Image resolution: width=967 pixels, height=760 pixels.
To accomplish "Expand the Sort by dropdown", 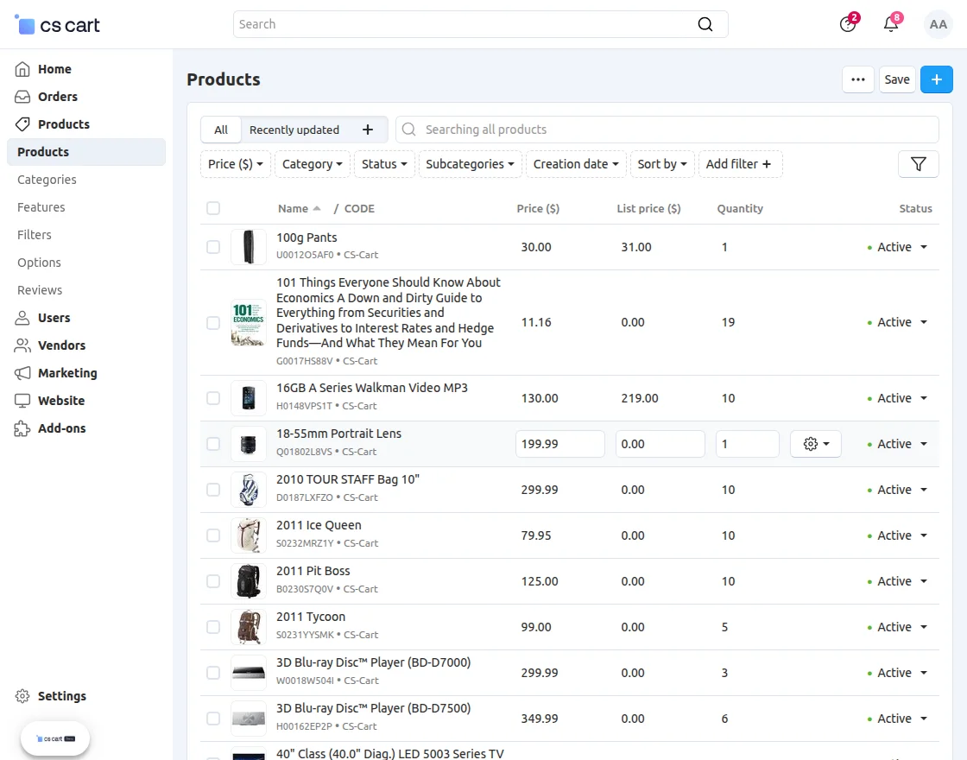I will [661, 163].
